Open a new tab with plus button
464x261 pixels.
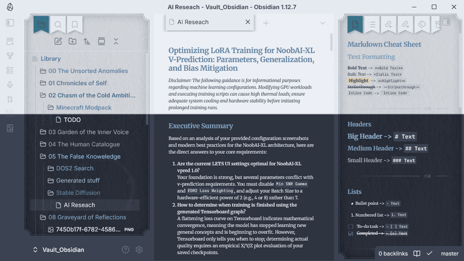pyautogui.click(x=266, y=23)
